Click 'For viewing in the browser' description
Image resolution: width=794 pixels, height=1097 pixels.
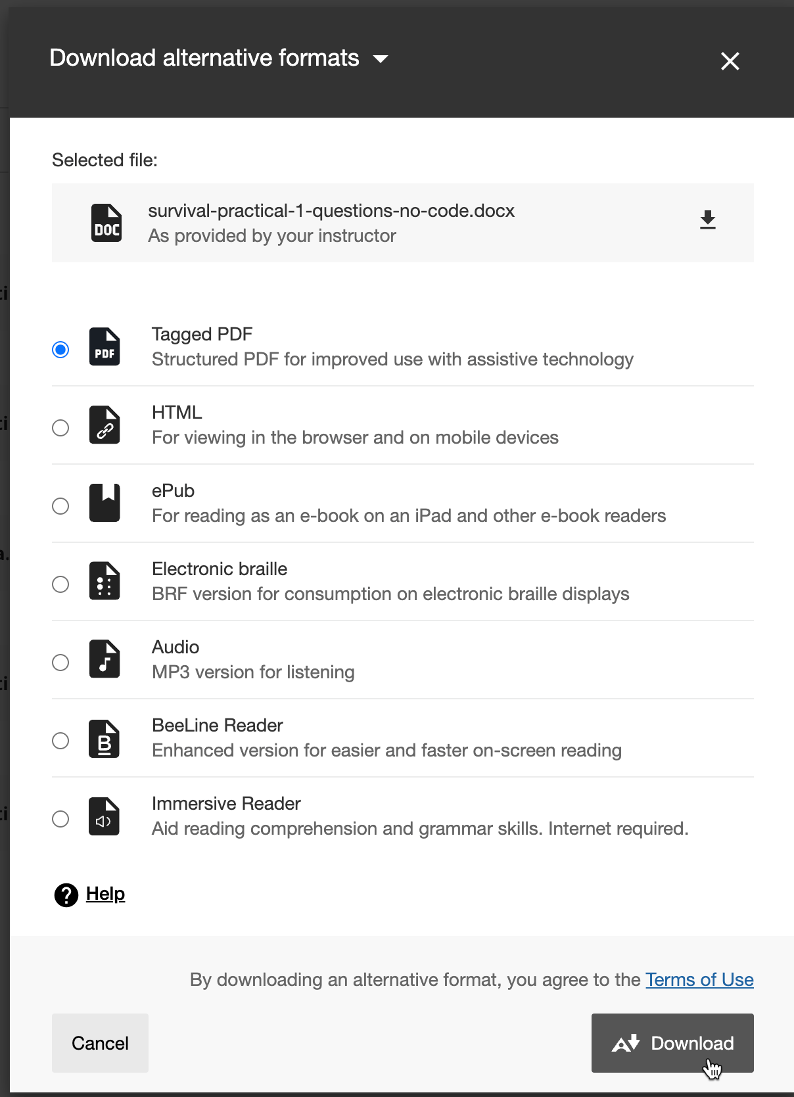point(355,438)
